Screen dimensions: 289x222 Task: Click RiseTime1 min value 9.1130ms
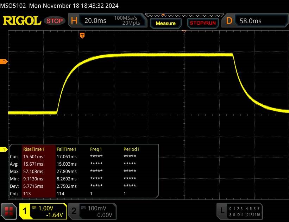(33, 179)
